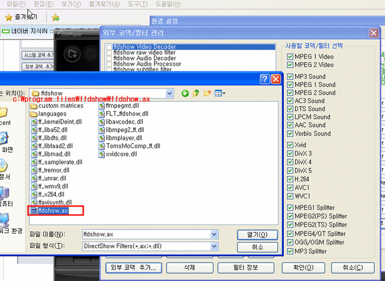Uncheck OGG/OGM Splitter checkbox

tap(290, 243)
